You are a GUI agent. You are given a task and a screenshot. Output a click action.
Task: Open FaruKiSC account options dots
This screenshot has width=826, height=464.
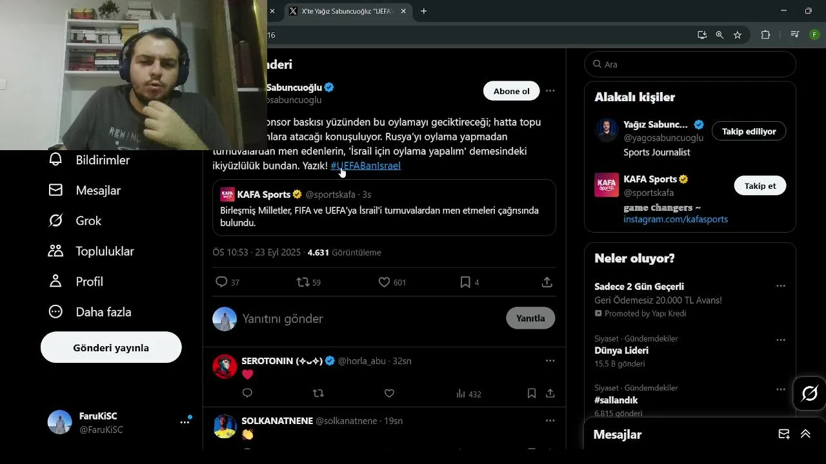185,422
